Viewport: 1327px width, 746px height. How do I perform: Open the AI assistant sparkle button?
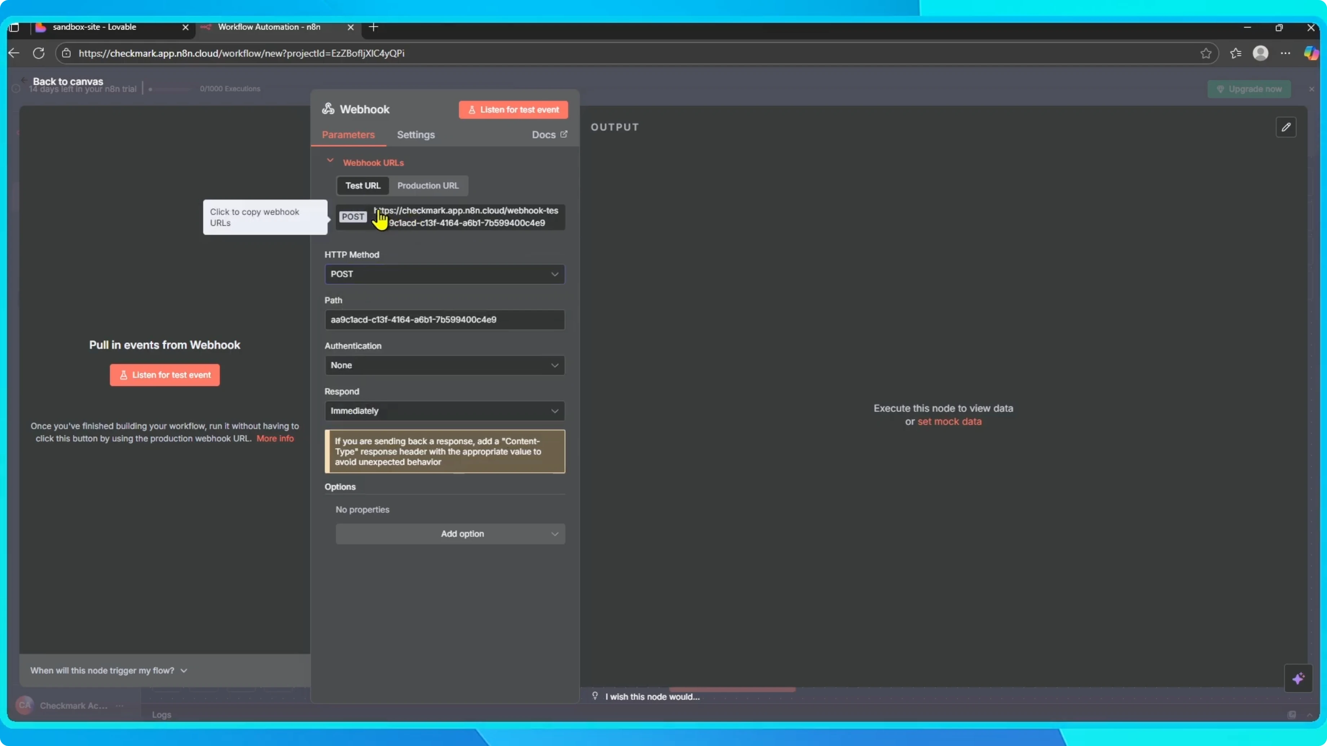pyautogui.click(x=1298, y=679)
